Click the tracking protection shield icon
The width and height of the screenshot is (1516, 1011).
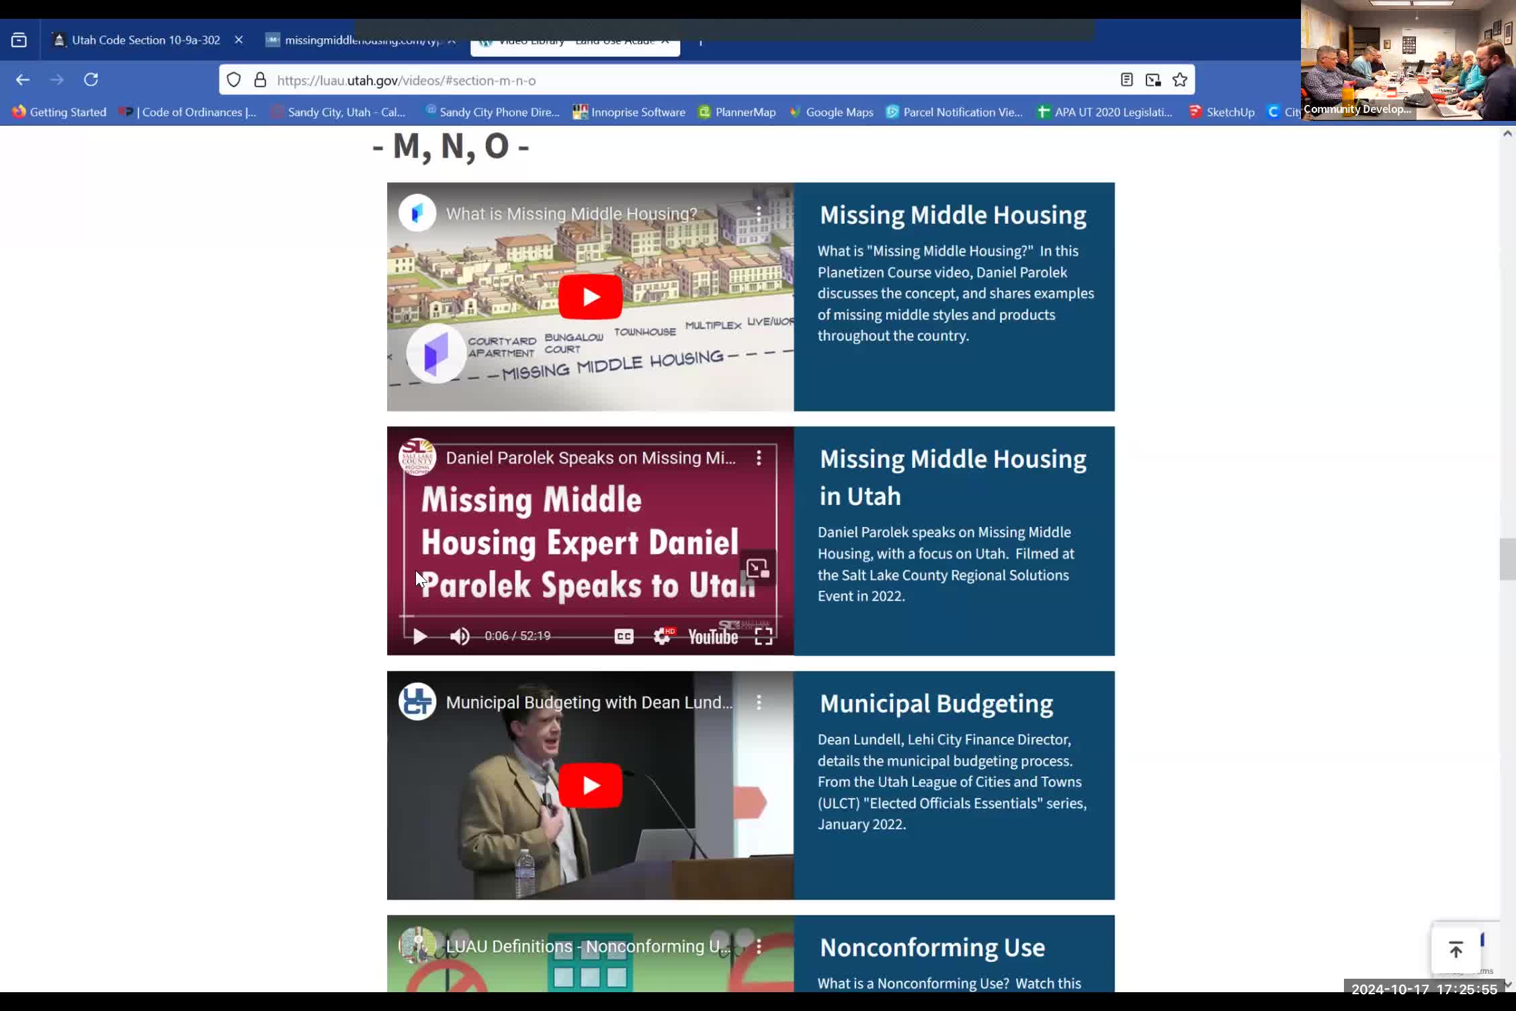(233, 80)
